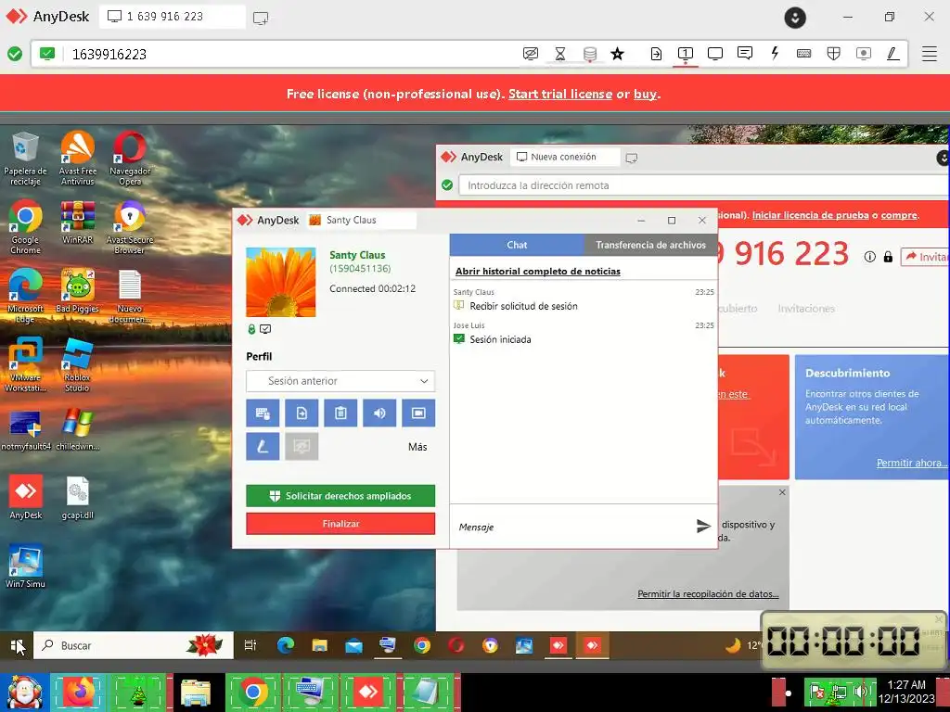Viewport: 950px width, 712px height.
Task: Click compre link in remote banner
Action: pyautogui.click(x=899, y=215)
